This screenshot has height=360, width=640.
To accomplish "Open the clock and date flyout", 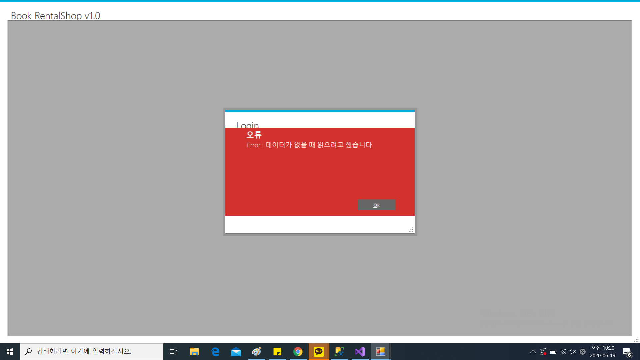I will click(603, 352).
